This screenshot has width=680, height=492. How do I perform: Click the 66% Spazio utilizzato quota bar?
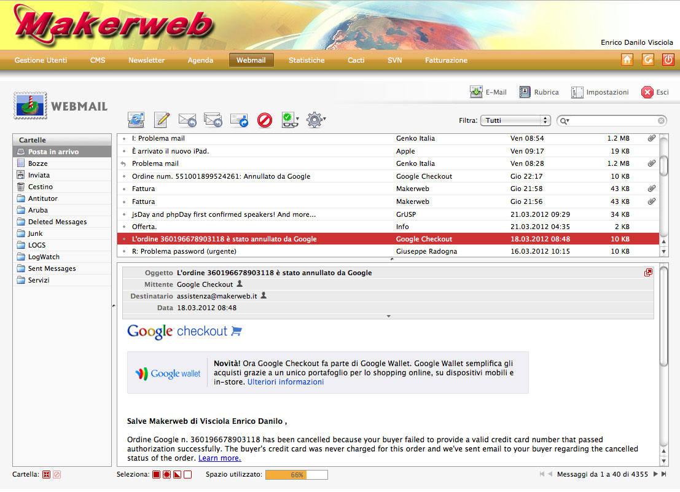[297, 475]
